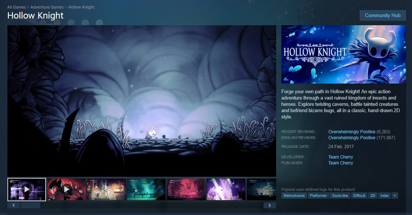The height and width of the screenshot is (215, 412).
Task: Select the third screenshot thumbnail with orange glow
Action: 107,189
